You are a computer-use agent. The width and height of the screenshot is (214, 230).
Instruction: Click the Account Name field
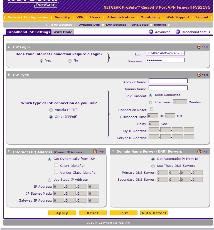click(168, 81)
